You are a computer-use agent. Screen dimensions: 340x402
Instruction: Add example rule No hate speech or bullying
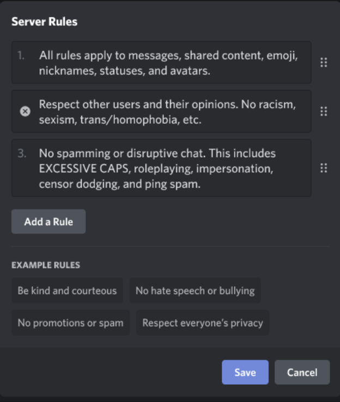pyautogui.click(x=195, y=290)
